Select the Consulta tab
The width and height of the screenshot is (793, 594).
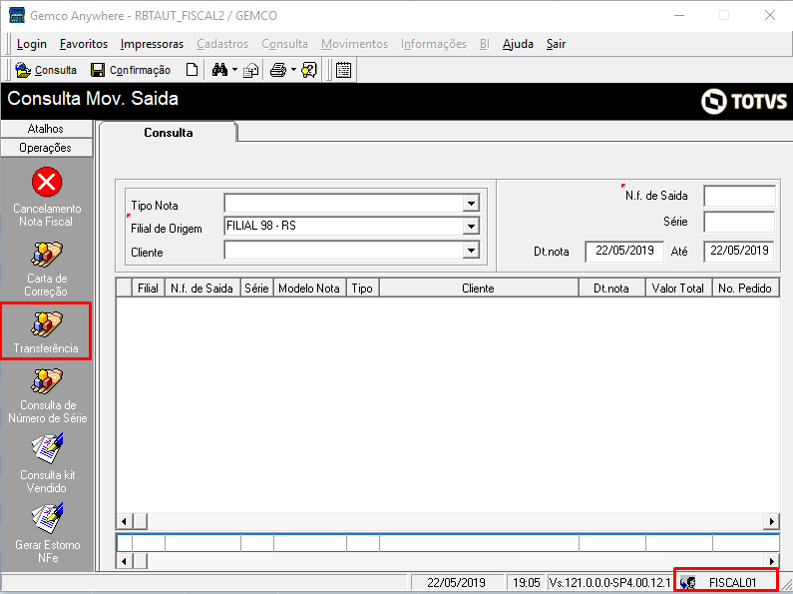click(x=169, y=133)
